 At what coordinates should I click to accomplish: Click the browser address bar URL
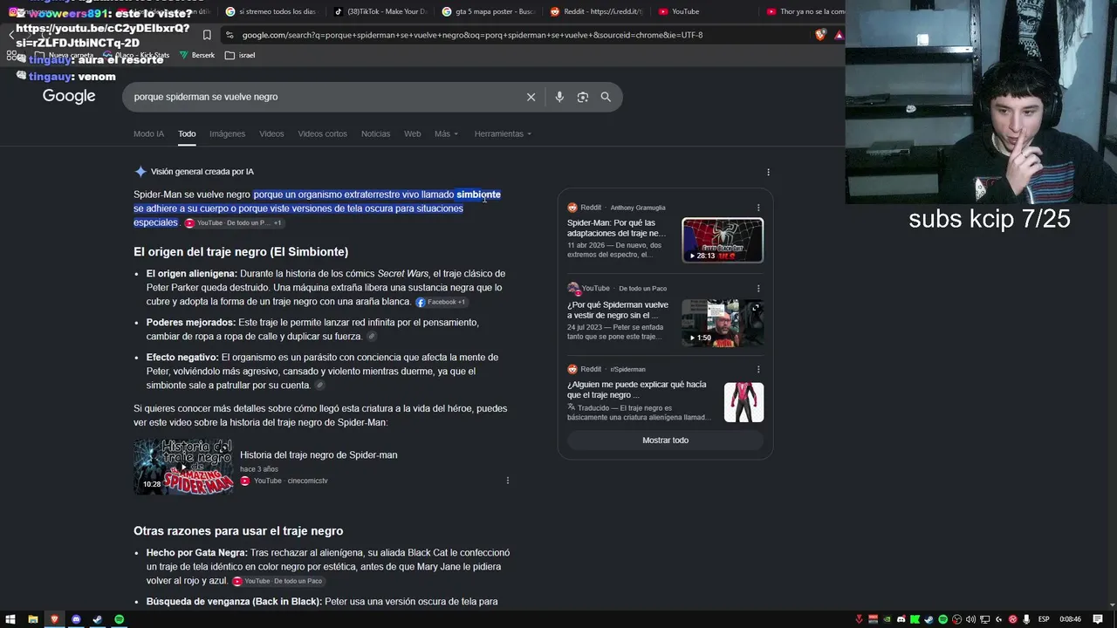click(x=472, y=35)
